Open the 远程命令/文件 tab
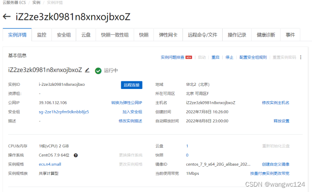 pos(202,35)
